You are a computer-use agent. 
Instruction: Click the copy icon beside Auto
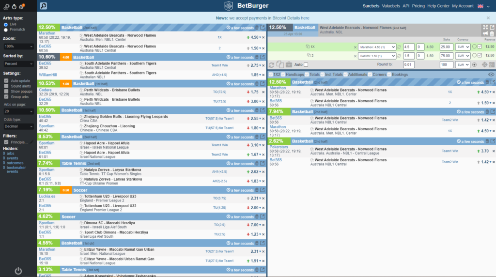click(x=280, y=64)
